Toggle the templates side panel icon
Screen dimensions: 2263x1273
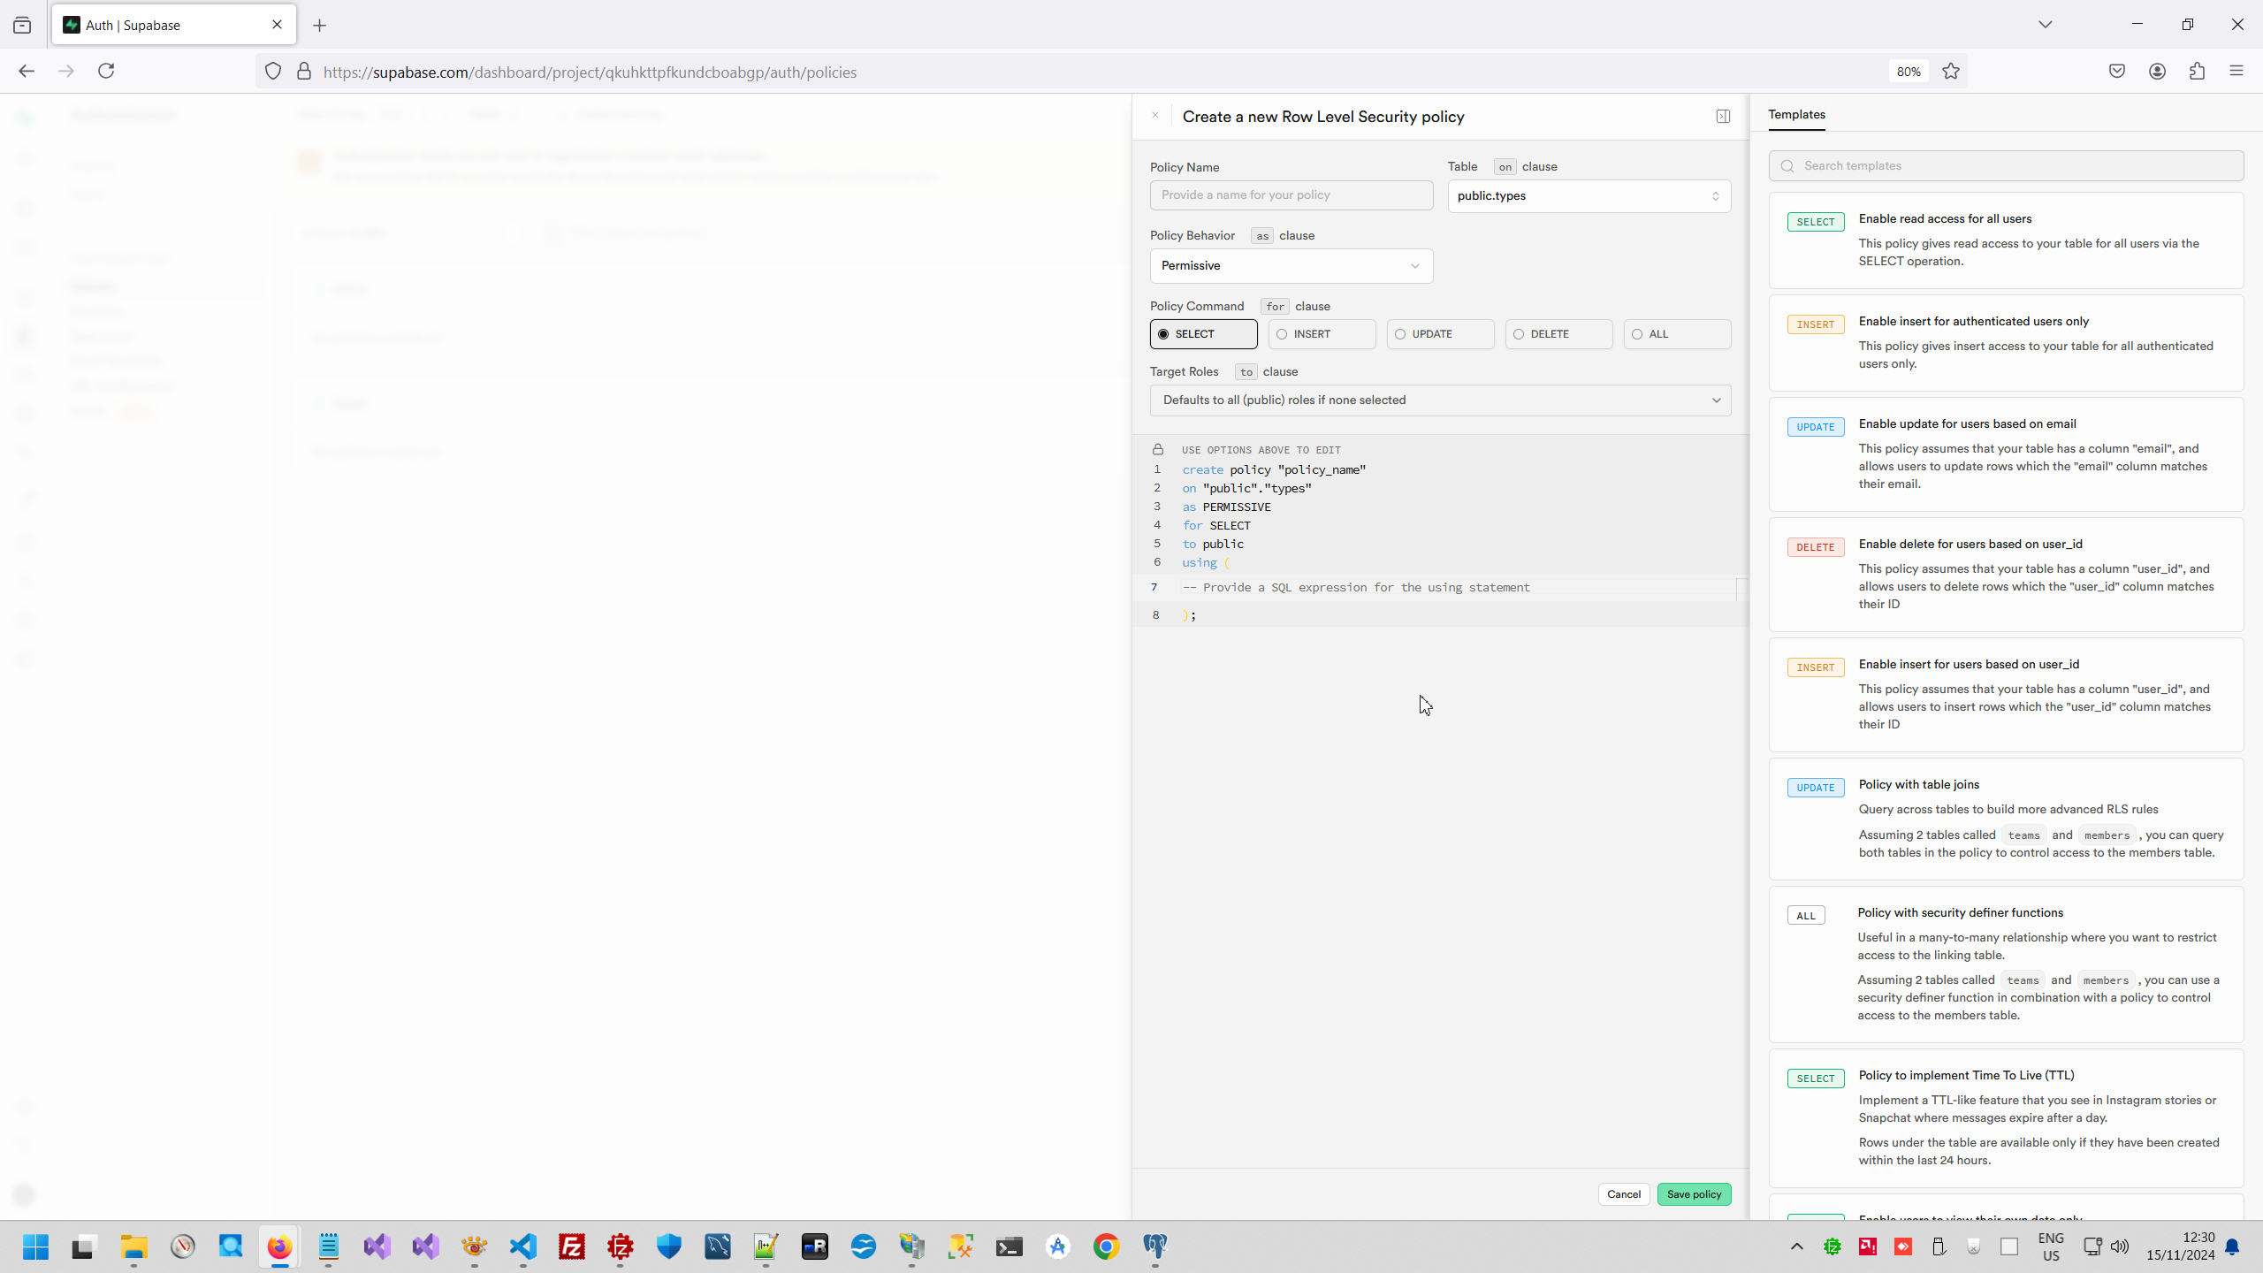1723,116
